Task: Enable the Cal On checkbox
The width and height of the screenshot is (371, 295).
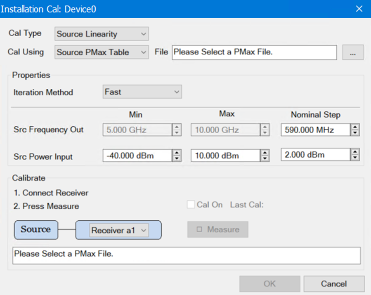Action: tap(191, 205)
